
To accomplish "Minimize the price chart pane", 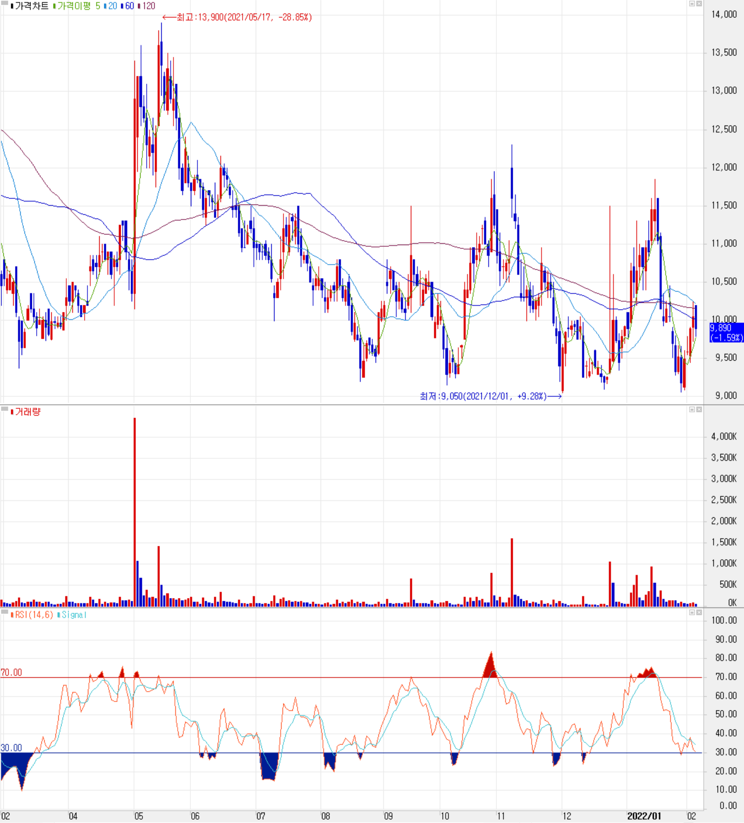I will click(692, 4).
